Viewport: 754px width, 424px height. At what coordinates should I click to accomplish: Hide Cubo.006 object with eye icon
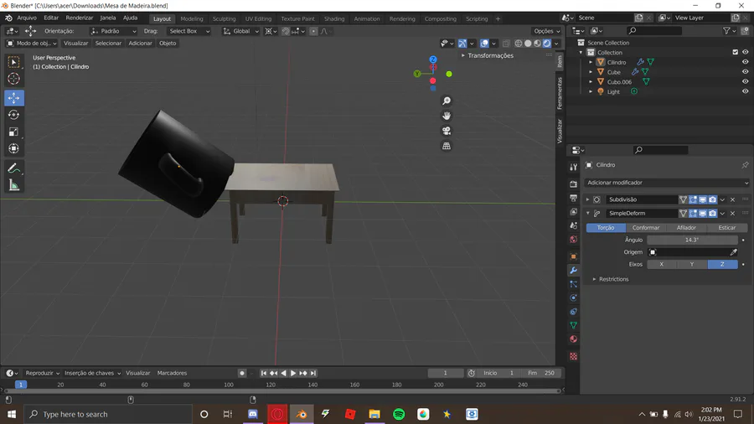(746, 82)
